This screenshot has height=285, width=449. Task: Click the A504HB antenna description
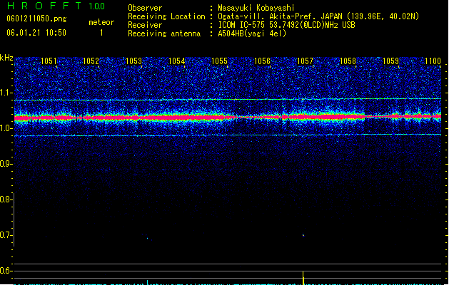pyautogui.click(x=252, y=33)
